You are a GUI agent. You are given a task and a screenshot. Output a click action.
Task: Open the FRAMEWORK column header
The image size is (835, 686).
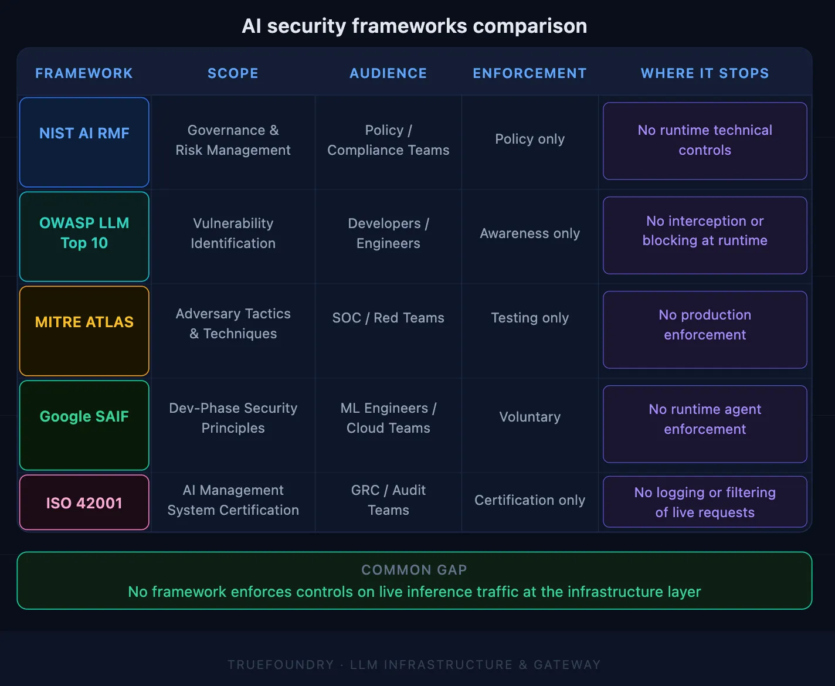point(84,73)
